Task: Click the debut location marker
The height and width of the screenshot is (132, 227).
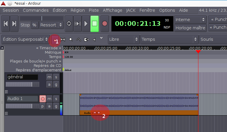Action: pos(67,70)
